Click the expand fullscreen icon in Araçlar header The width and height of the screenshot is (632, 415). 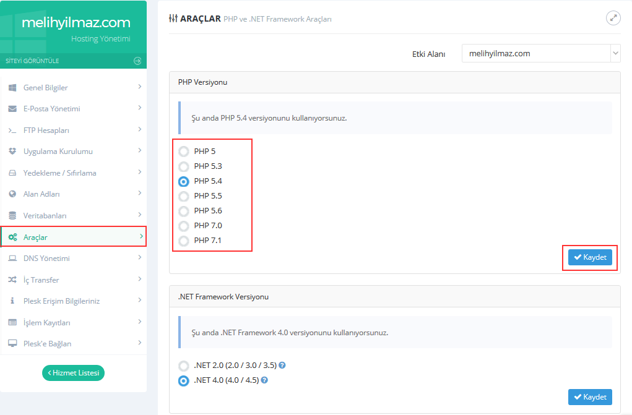point(613,18)
